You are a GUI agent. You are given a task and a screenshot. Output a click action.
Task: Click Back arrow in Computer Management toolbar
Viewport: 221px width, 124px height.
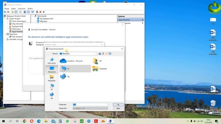point(5,12)
